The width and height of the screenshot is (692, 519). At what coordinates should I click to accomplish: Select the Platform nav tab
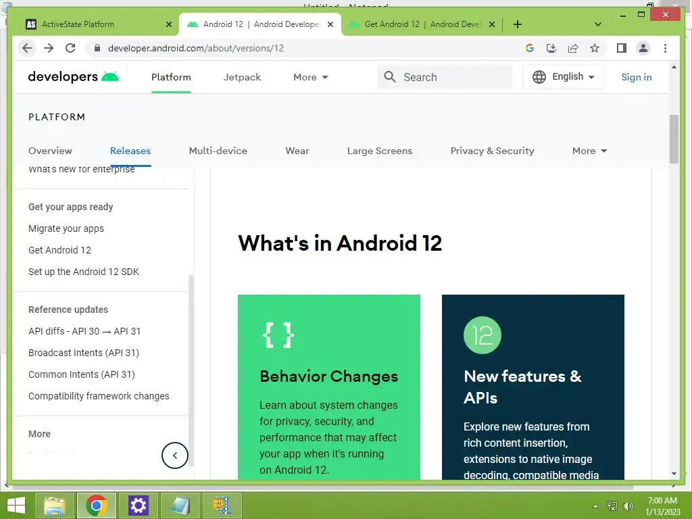(171, 77)
